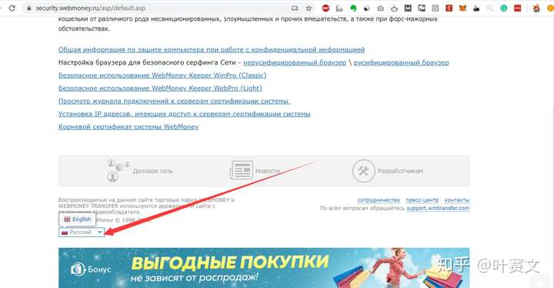Open 'Просмотр журнала подключений' link
Viewport: 554px width, 288px height.
pyautogui.click(x=174, y=101)
